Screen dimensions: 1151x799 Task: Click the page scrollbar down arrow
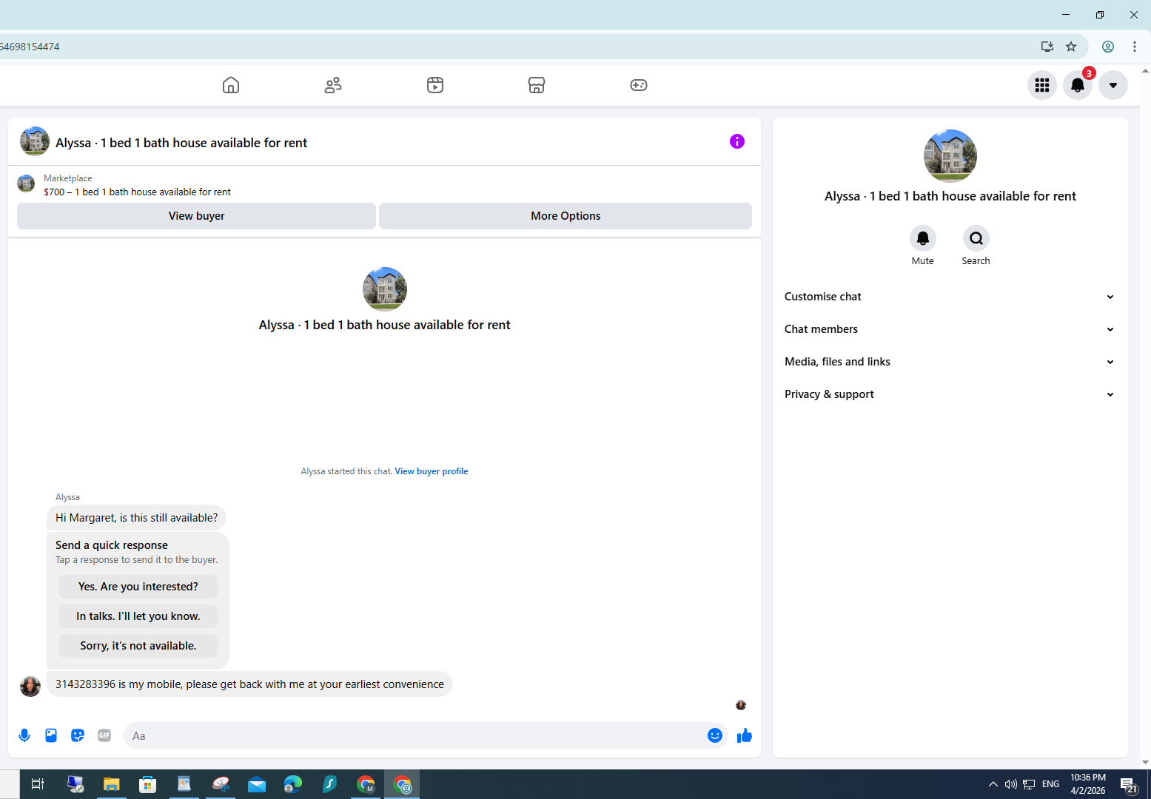pyautogui.click(x=1145, y=762)
